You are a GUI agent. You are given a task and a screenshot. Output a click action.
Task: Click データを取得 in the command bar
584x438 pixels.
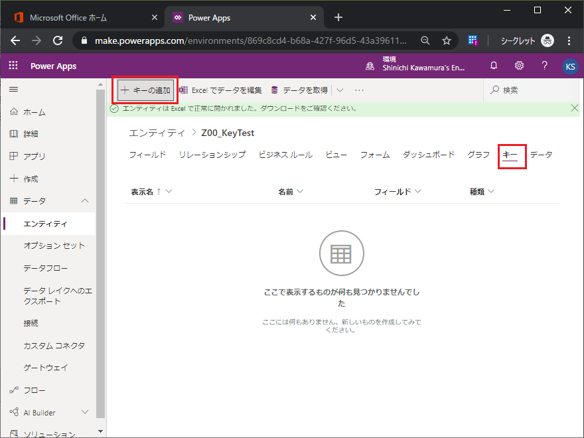(300, 90)
